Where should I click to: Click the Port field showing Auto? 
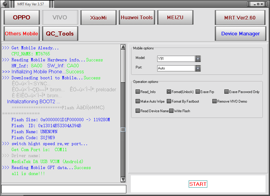tap(176, 68)
